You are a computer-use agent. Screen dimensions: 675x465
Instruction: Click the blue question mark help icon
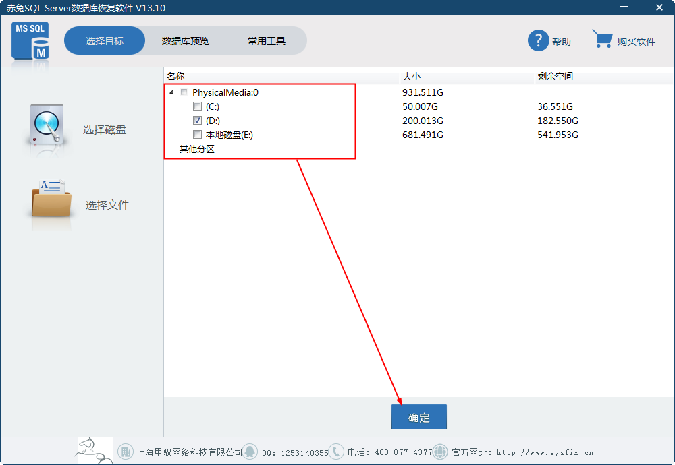pyautogui.click(x=538, y=41)
